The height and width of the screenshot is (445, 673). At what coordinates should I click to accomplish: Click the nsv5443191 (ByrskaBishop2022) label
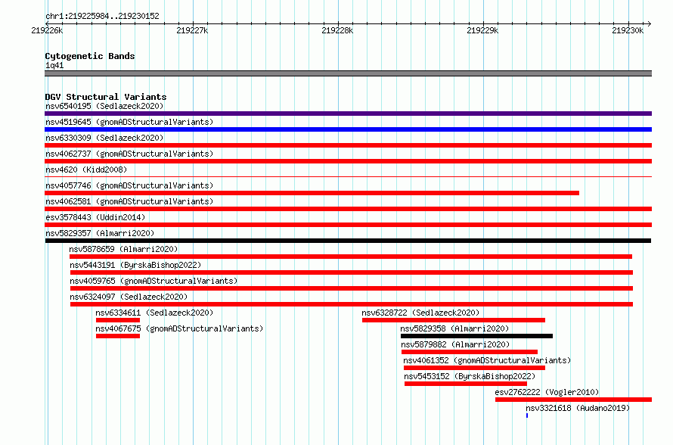tap(135, 265)
